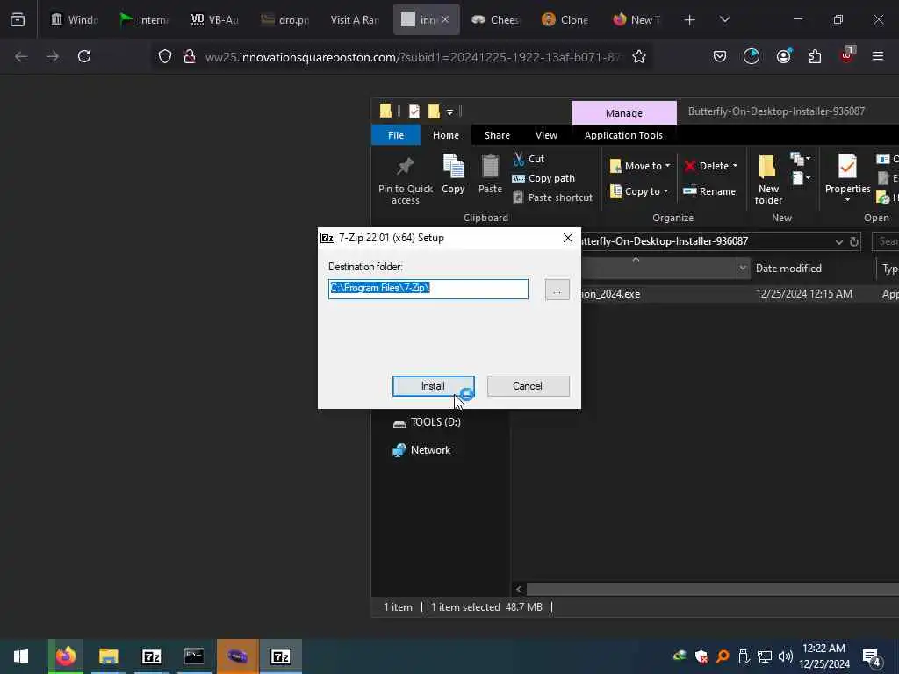
Task: Click the Paste ribbon button
Action: point(490,175)
